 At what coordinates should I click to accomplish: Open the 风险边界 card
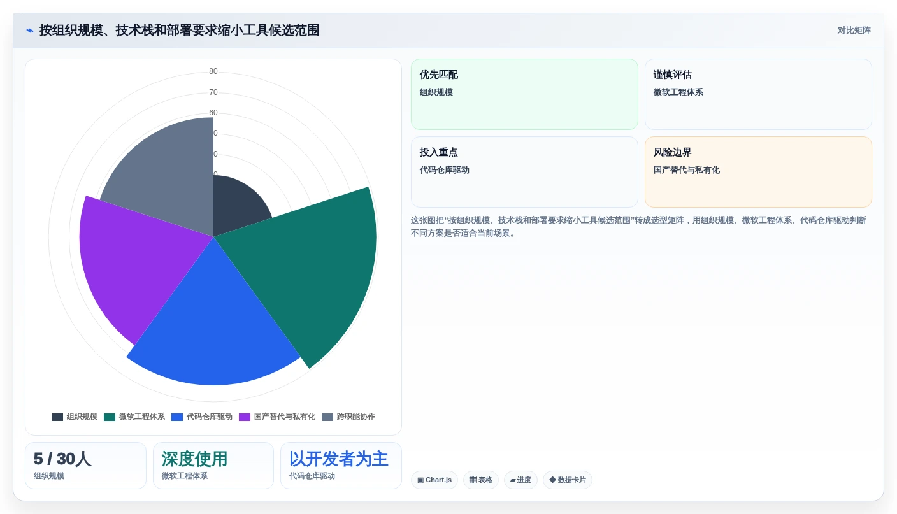pos(758,172)
